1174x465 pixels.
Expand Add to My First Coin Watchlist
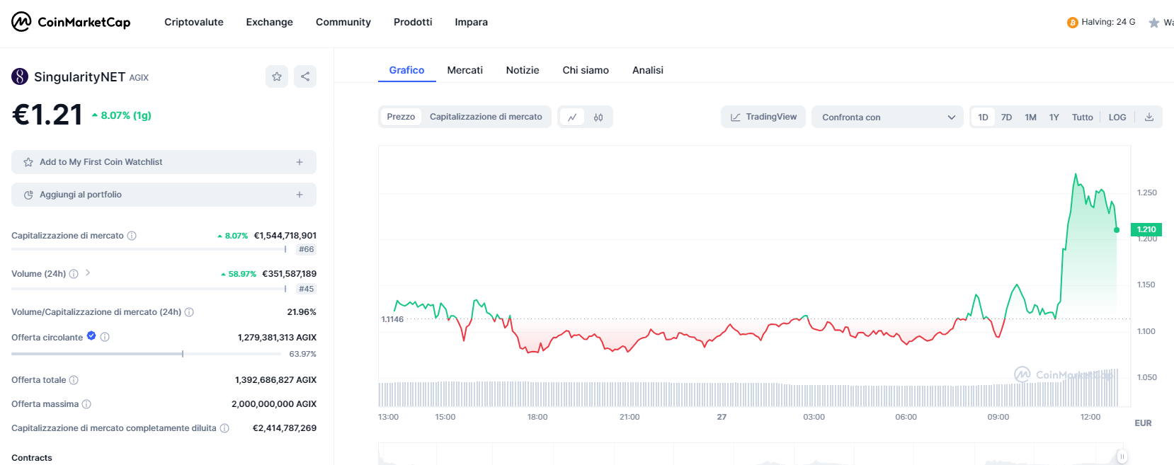[x=164, y=162]
